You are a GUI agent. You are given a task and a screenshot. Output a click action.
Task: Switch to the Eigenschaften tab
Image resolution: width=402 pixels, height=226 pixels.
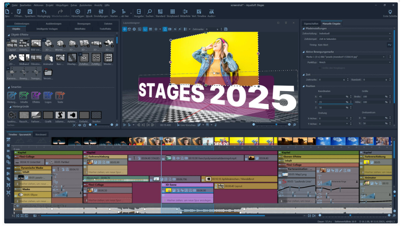tap(311, 23)
